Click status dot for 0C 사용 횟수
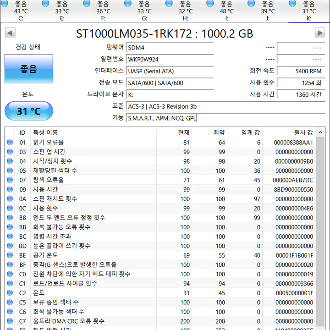This screenshot has height=330, width=330. click(10, 208)
